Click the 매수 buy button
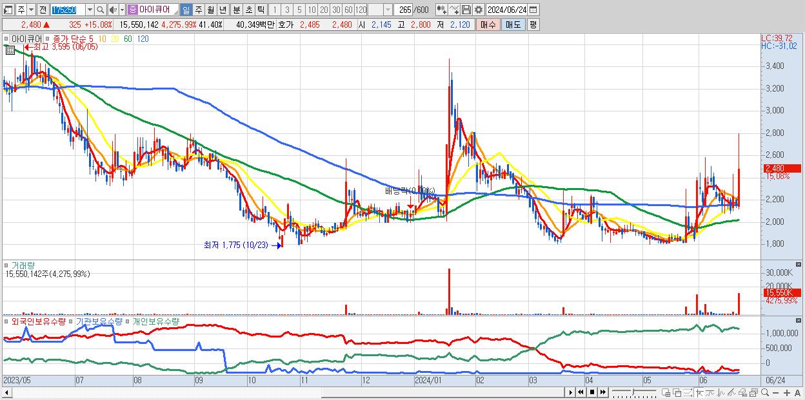Screen dimensions: 805x400 coord(487,24)
